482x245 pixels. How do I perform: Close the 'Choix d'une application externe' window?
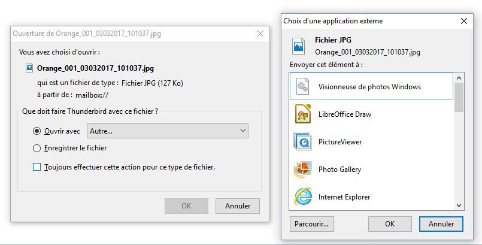[463, 21]
